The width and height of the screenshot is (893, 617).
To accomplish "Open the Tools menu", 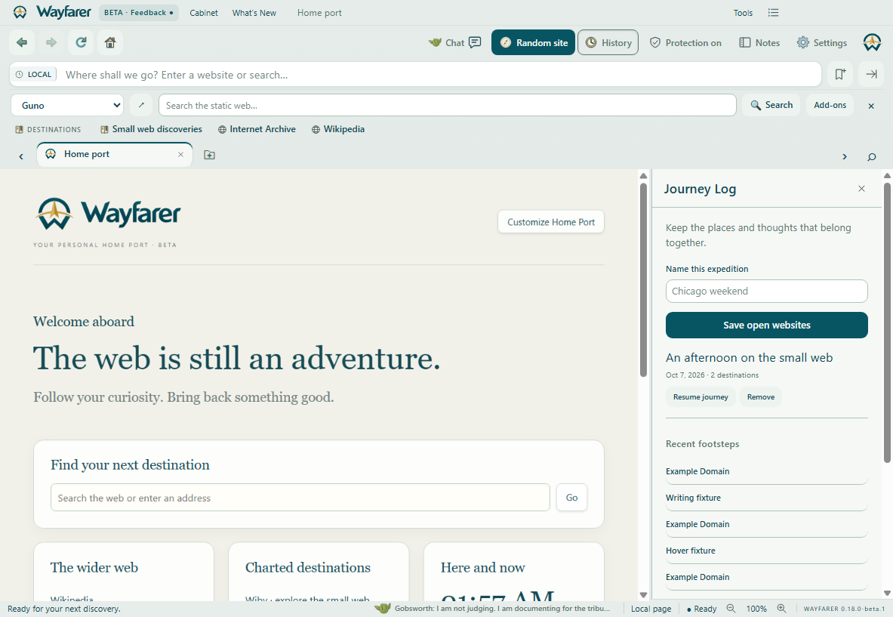I will (743, 13).
